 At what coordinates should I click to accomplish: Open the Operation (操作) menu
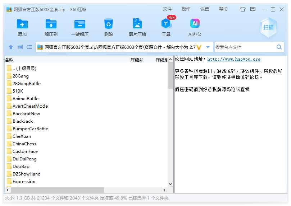(186, 9)
